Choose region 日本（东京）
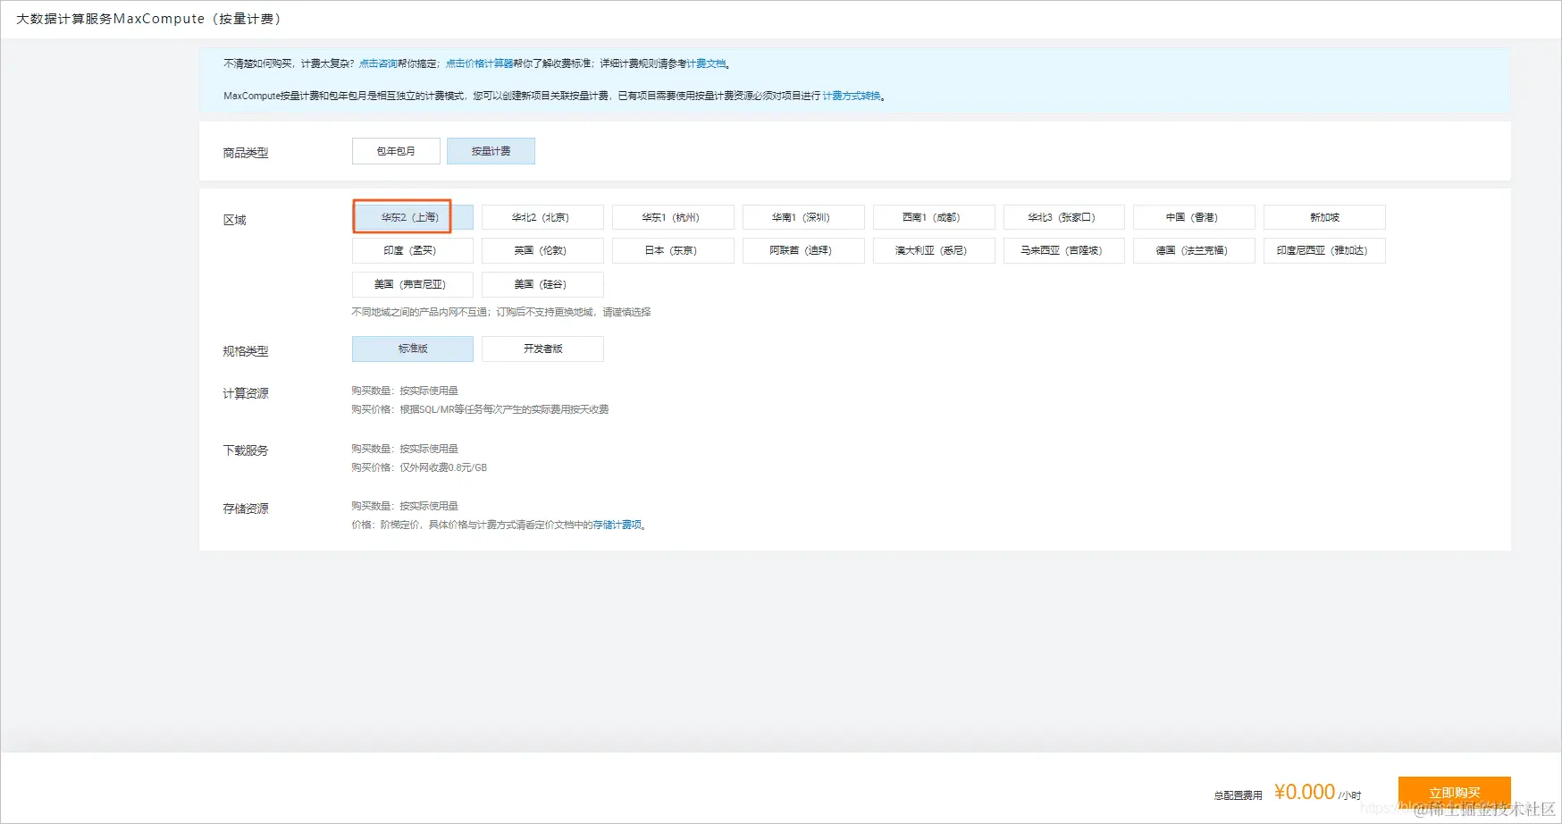 [x=673, y=250]
